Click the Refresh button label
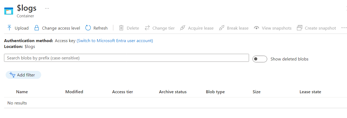 (100, 28)
